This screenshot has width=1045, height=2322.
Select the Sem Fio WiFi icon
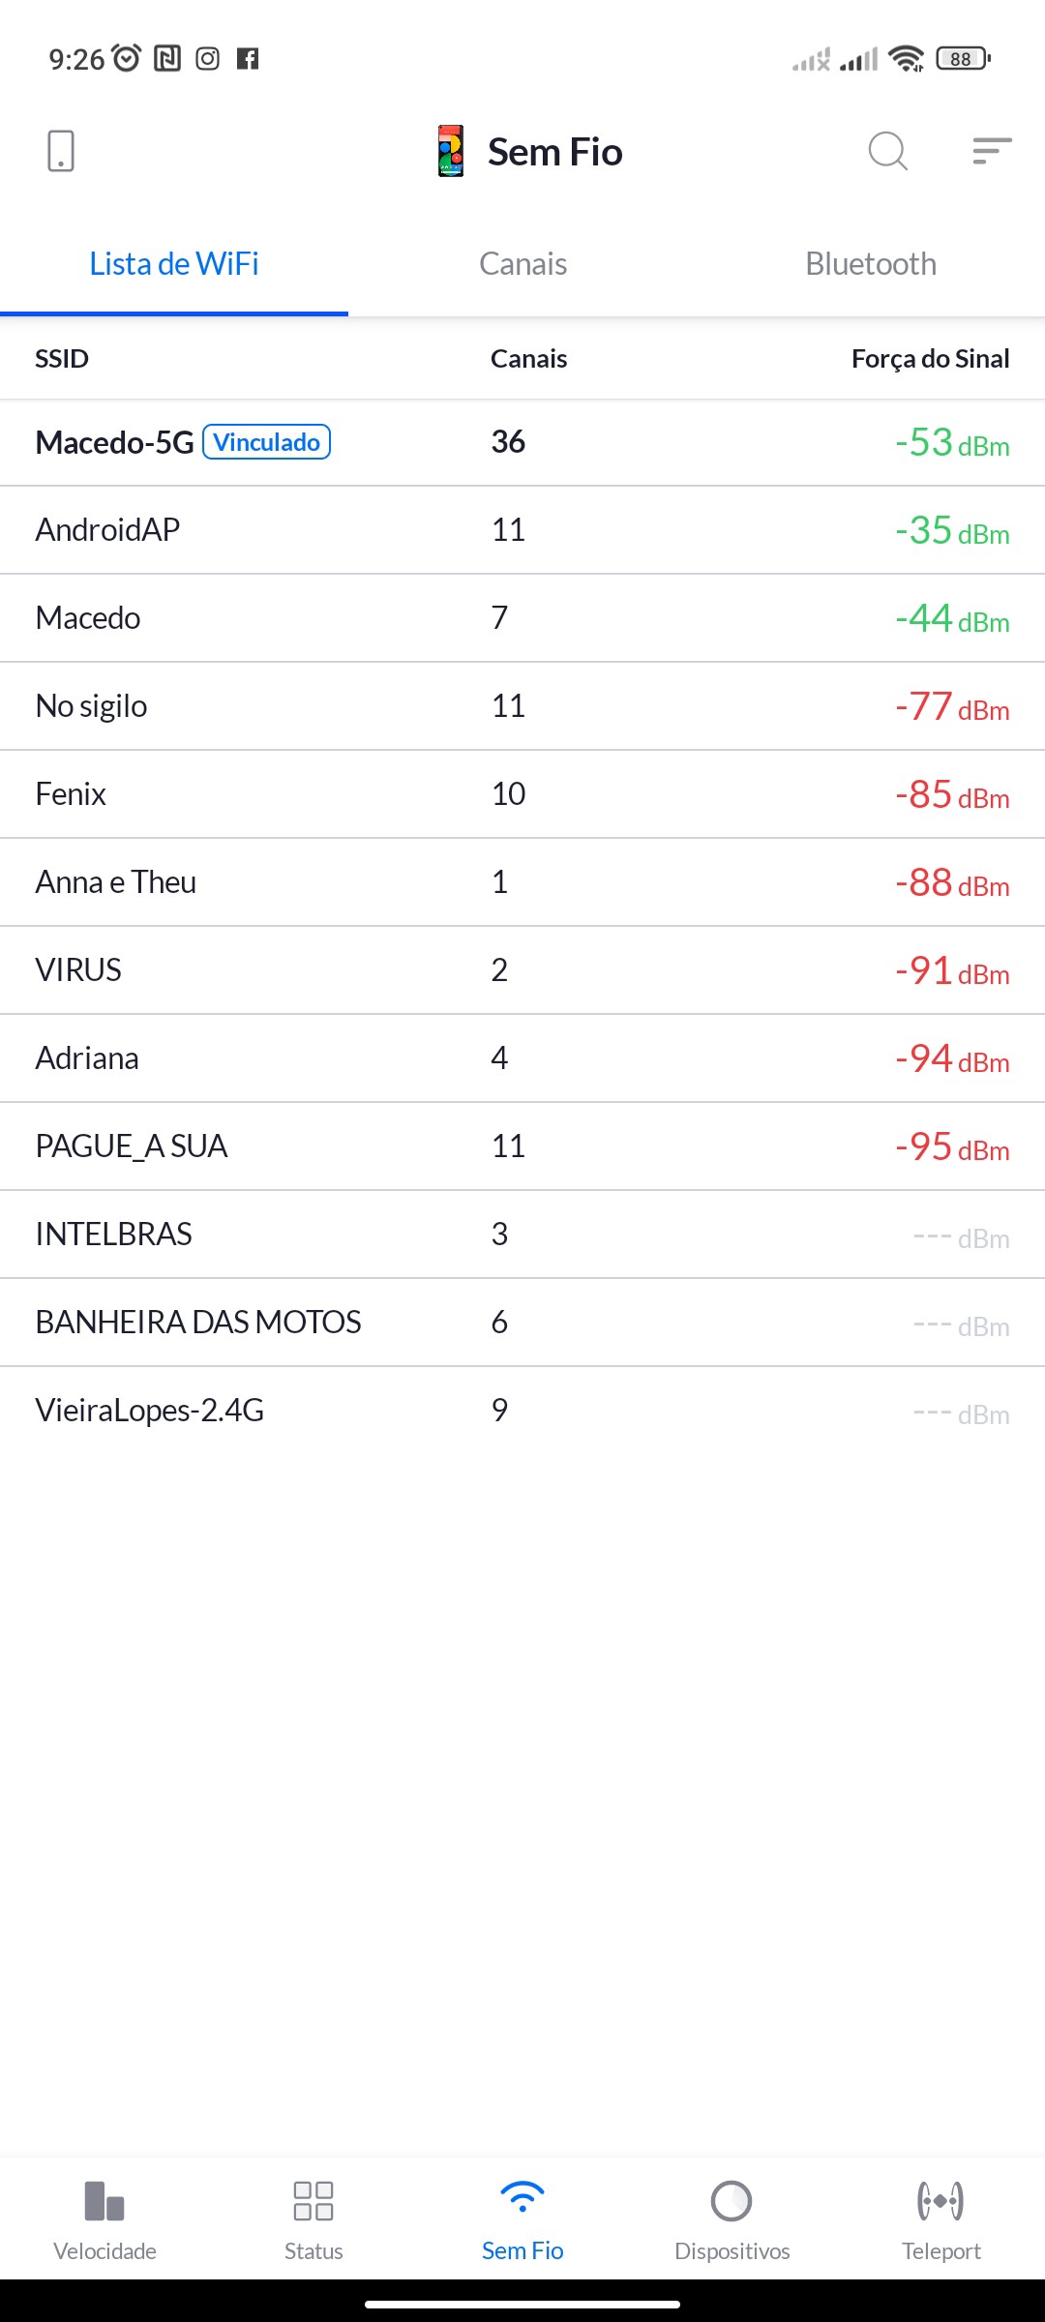[x=522, y=2198]
